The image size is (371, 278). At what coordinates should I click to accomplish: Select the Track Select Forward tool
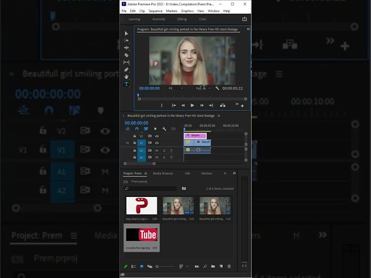pyautogui.click(x=126, y=41)
